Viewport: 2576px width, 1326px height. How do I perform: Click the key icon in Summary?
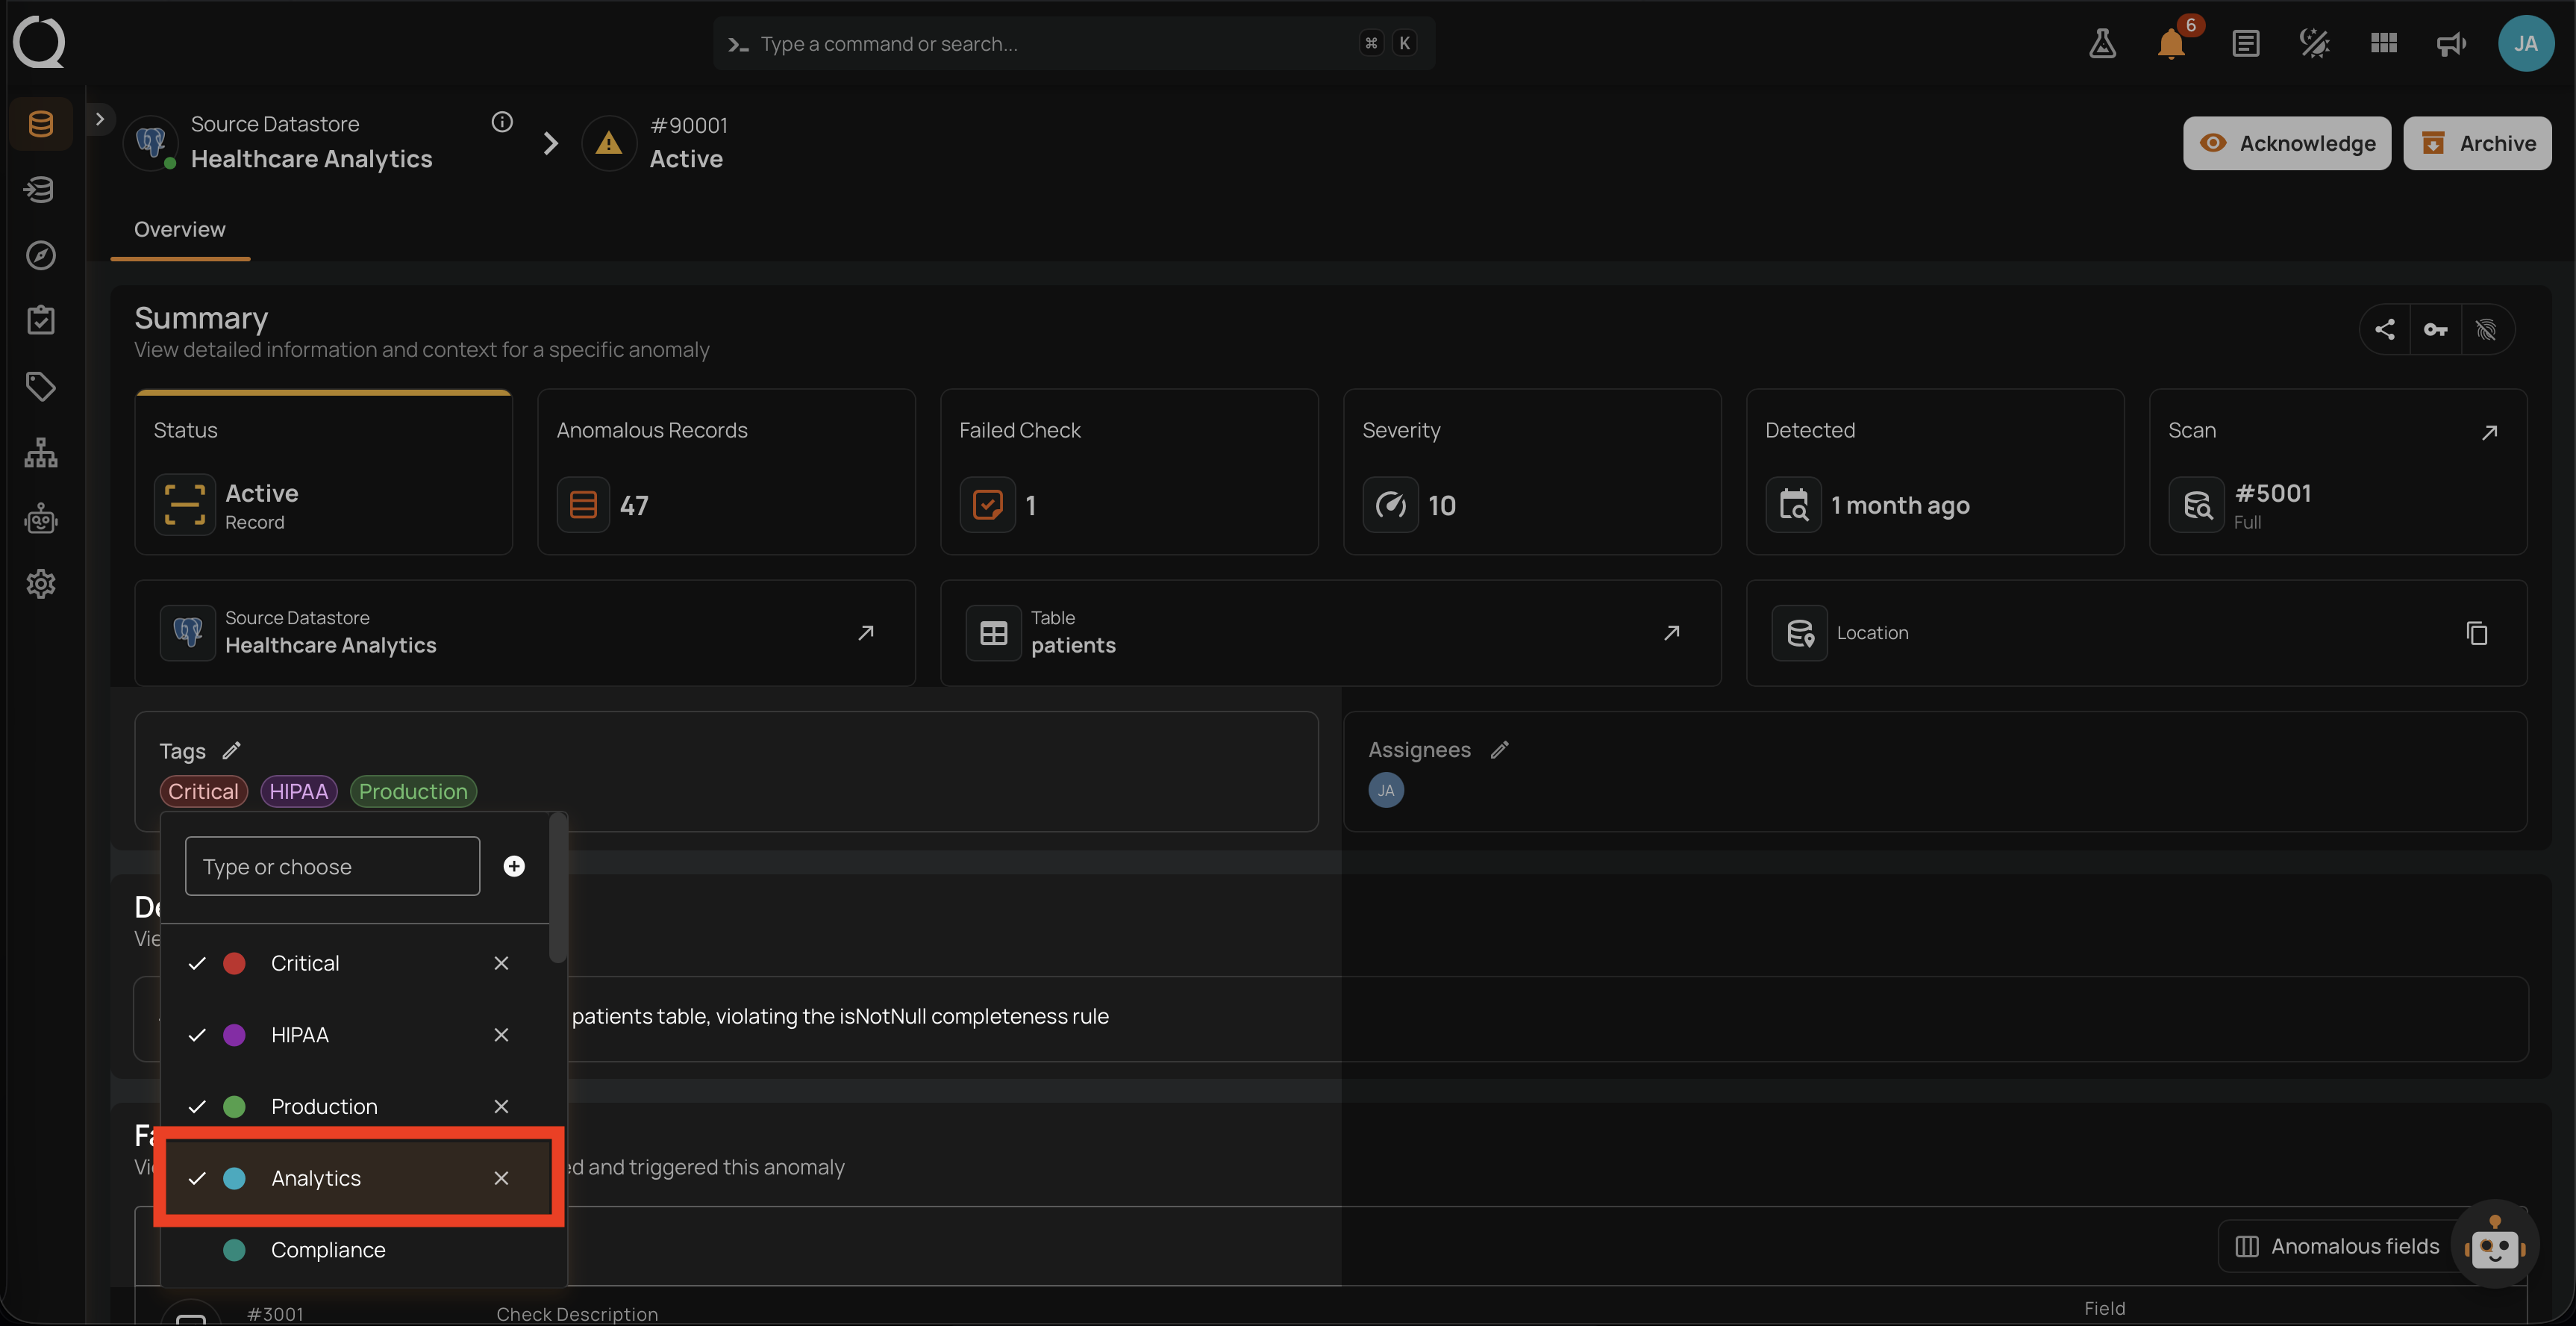click(x=2436, y=329)
